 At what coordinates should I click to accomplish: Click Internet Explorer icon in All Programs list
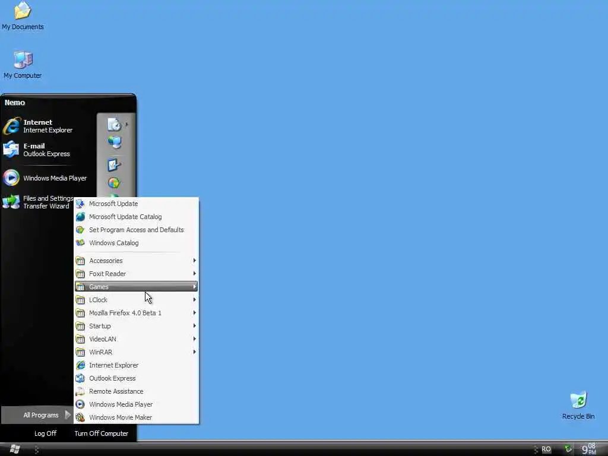tap(80, 365)
